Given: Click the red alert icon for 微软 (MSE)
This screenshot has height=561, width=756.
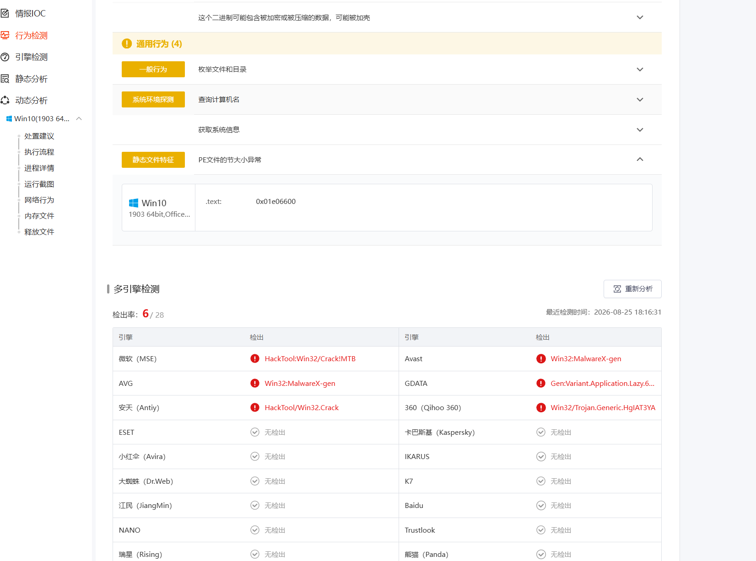Looking at the screenshot, I should (x=255, y=358).
